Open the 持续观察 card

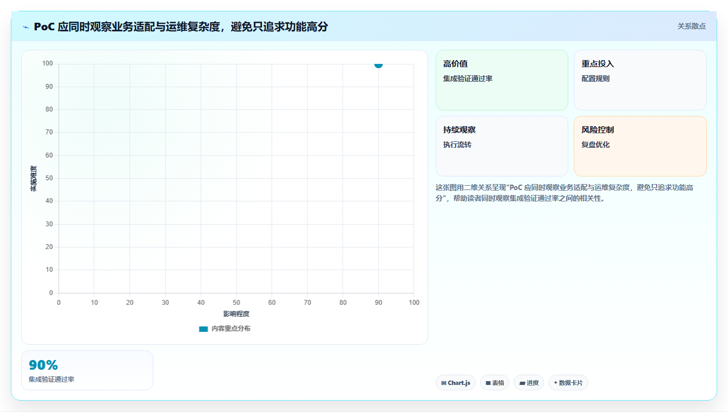pos(502,146)
